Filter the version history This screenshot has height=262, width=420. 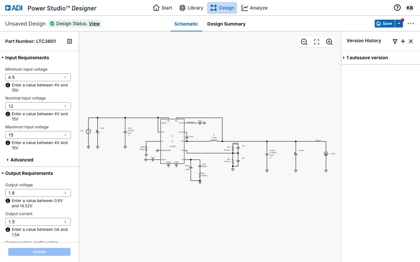point(395,41)
